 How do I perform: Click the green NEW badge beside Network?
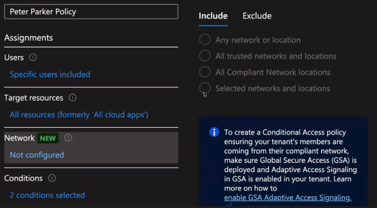tap(48, 138)
